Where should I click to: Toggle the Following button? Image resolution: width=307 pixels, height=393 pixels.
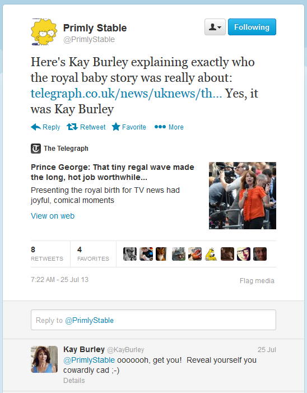point(252,27)
